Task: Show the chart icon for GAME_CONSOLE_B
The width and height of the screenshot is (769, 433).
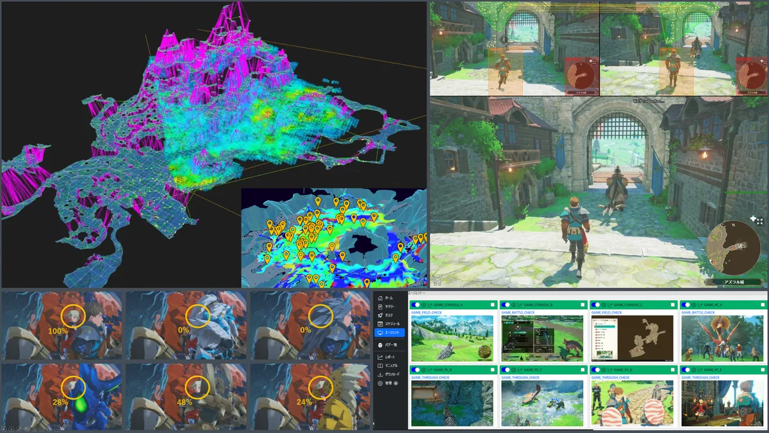Action: tap(520, 305)
